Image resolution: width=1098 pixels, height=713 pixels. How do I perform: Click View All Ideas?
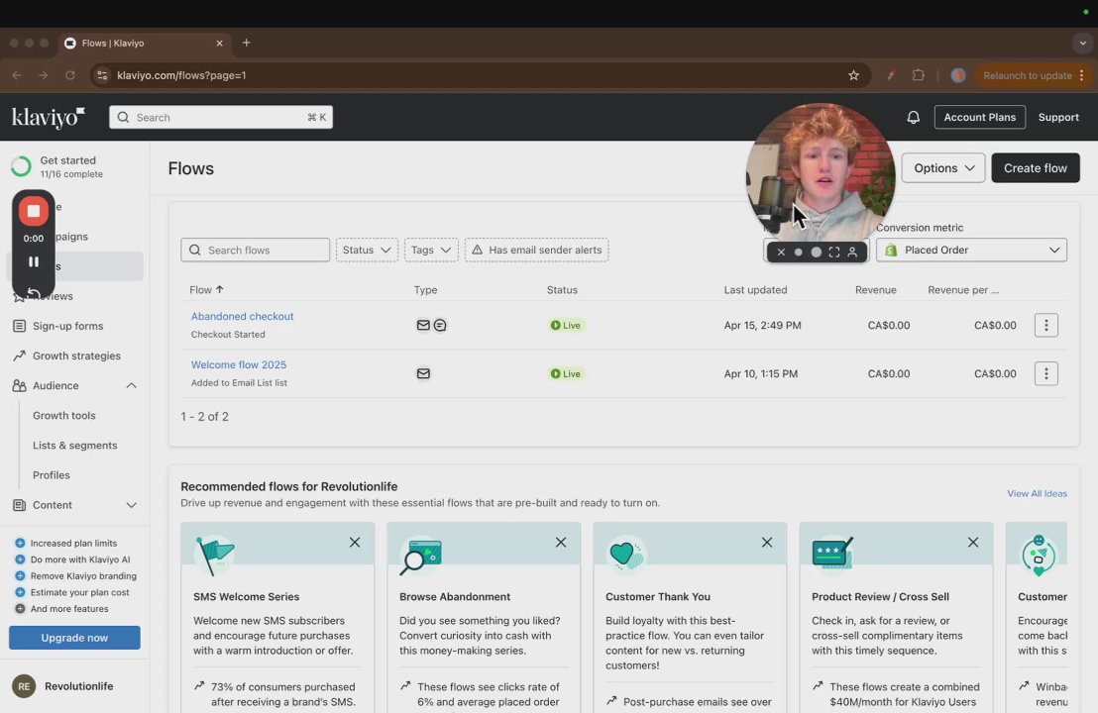pyautogui.click(x=1038, y=493)
